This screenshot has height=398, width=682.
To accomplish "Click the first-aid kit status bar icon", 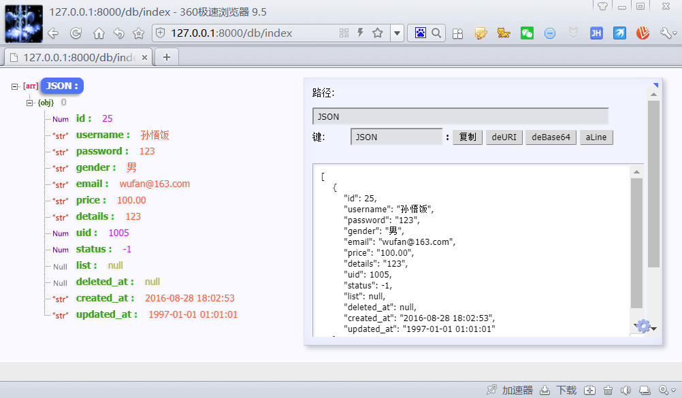I will click(x=589, y=390).
